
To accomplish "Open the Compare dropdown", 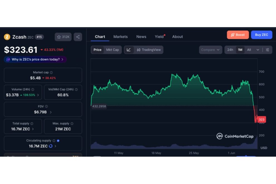I will 210,50.
